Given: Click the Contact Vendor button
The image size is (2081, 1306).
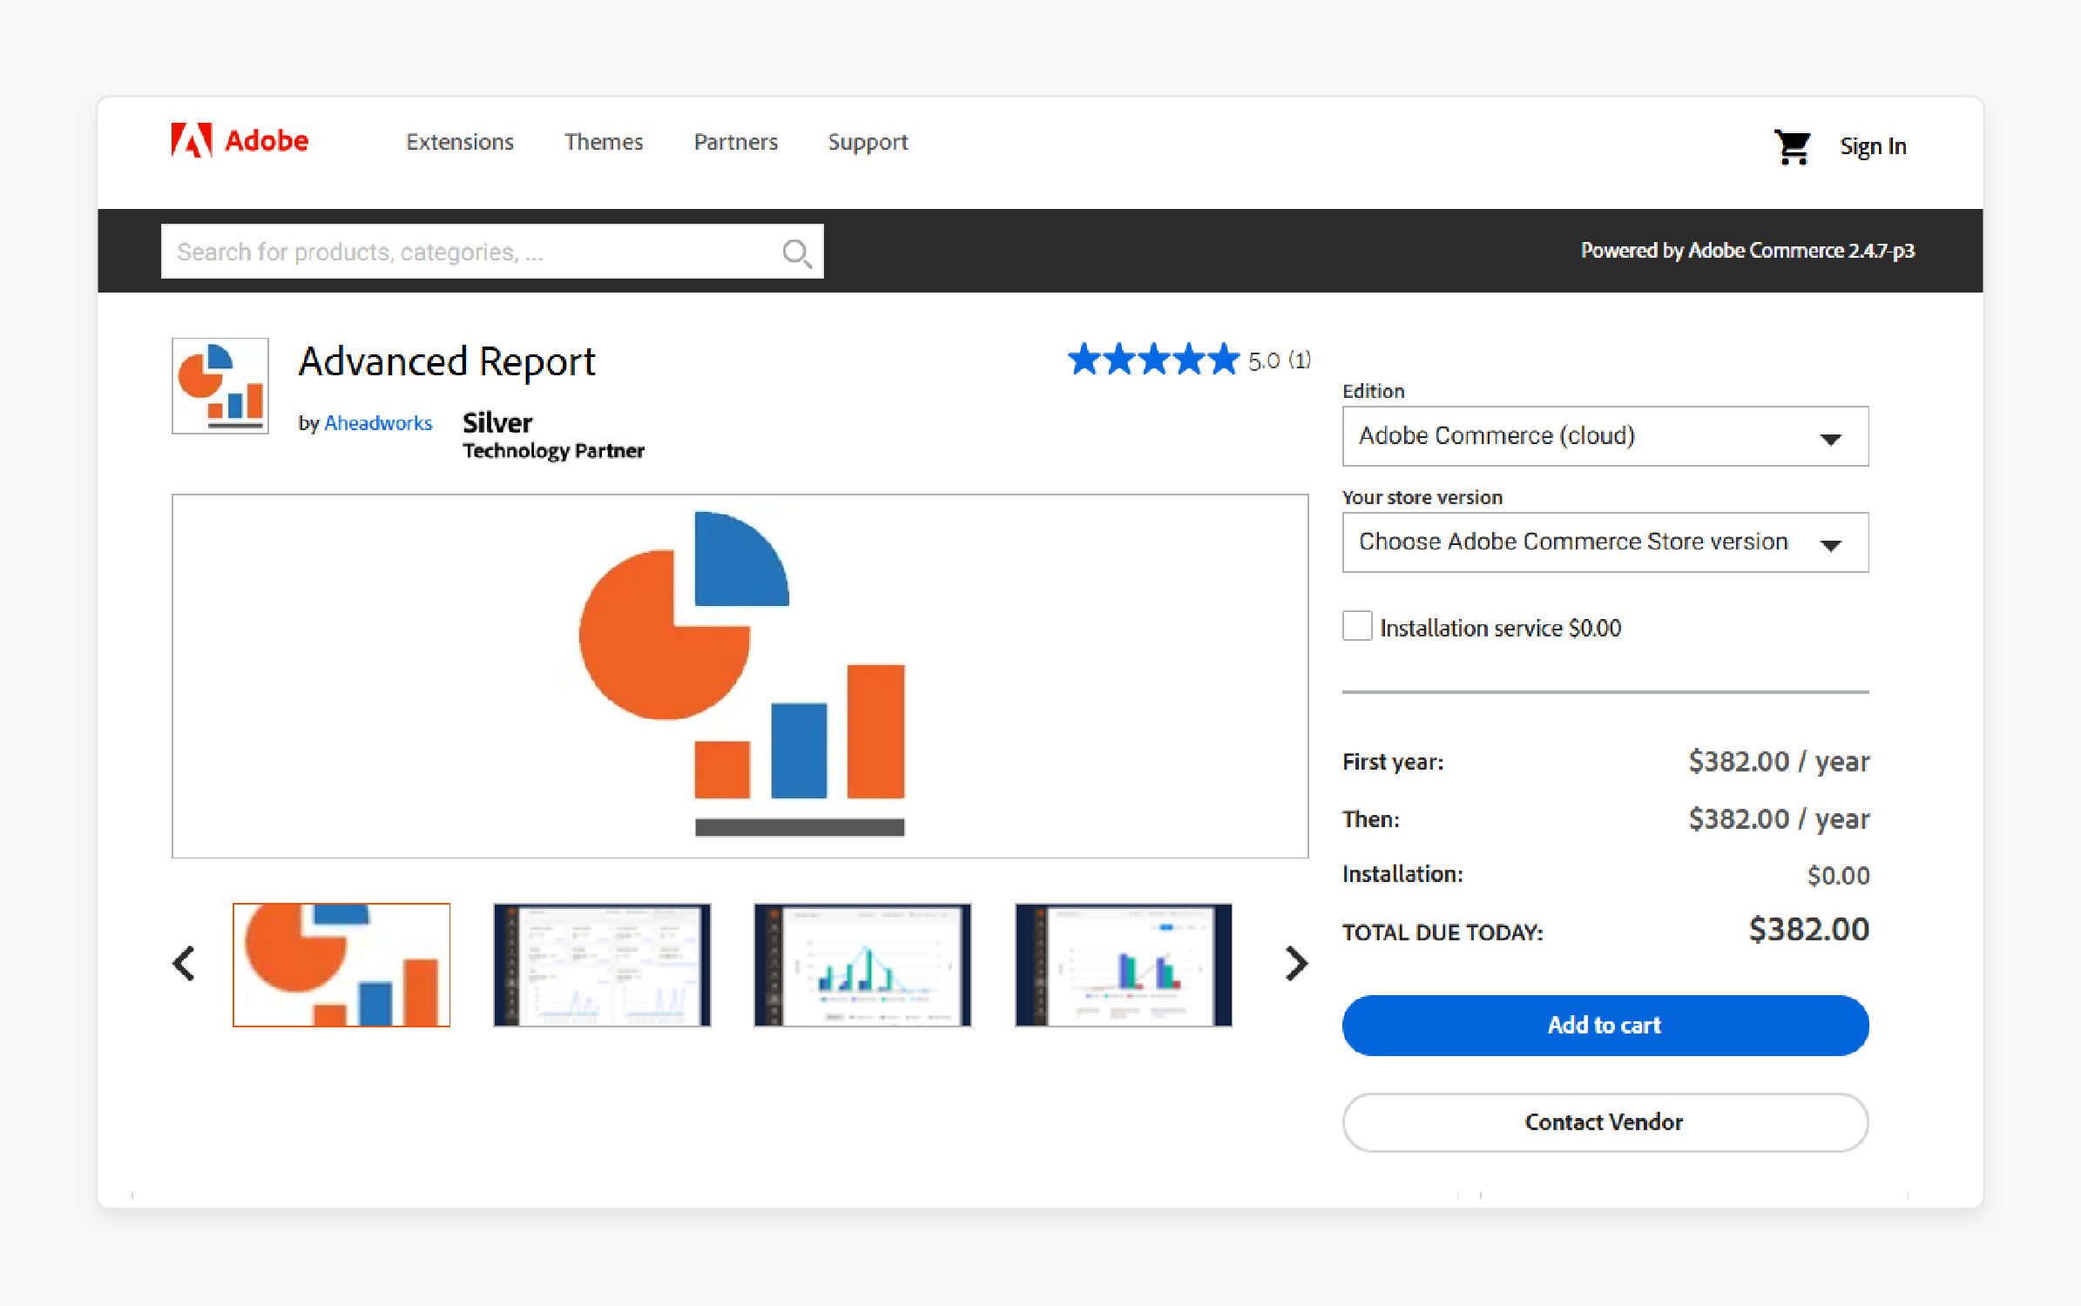Looking at the screenshot, I should pos(1605,1122).
